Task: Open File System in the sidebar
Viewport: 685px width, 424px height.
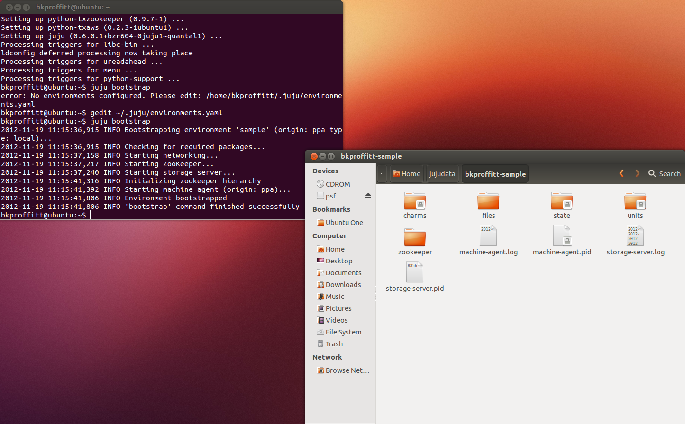Action: (x=339, y=332)
